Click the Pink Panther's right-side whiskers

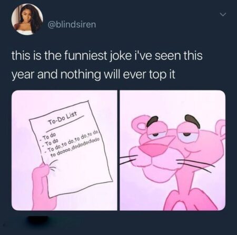(196, 165)
